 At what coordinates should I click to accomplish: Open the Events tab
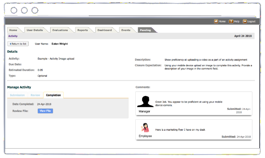point(126,30)
